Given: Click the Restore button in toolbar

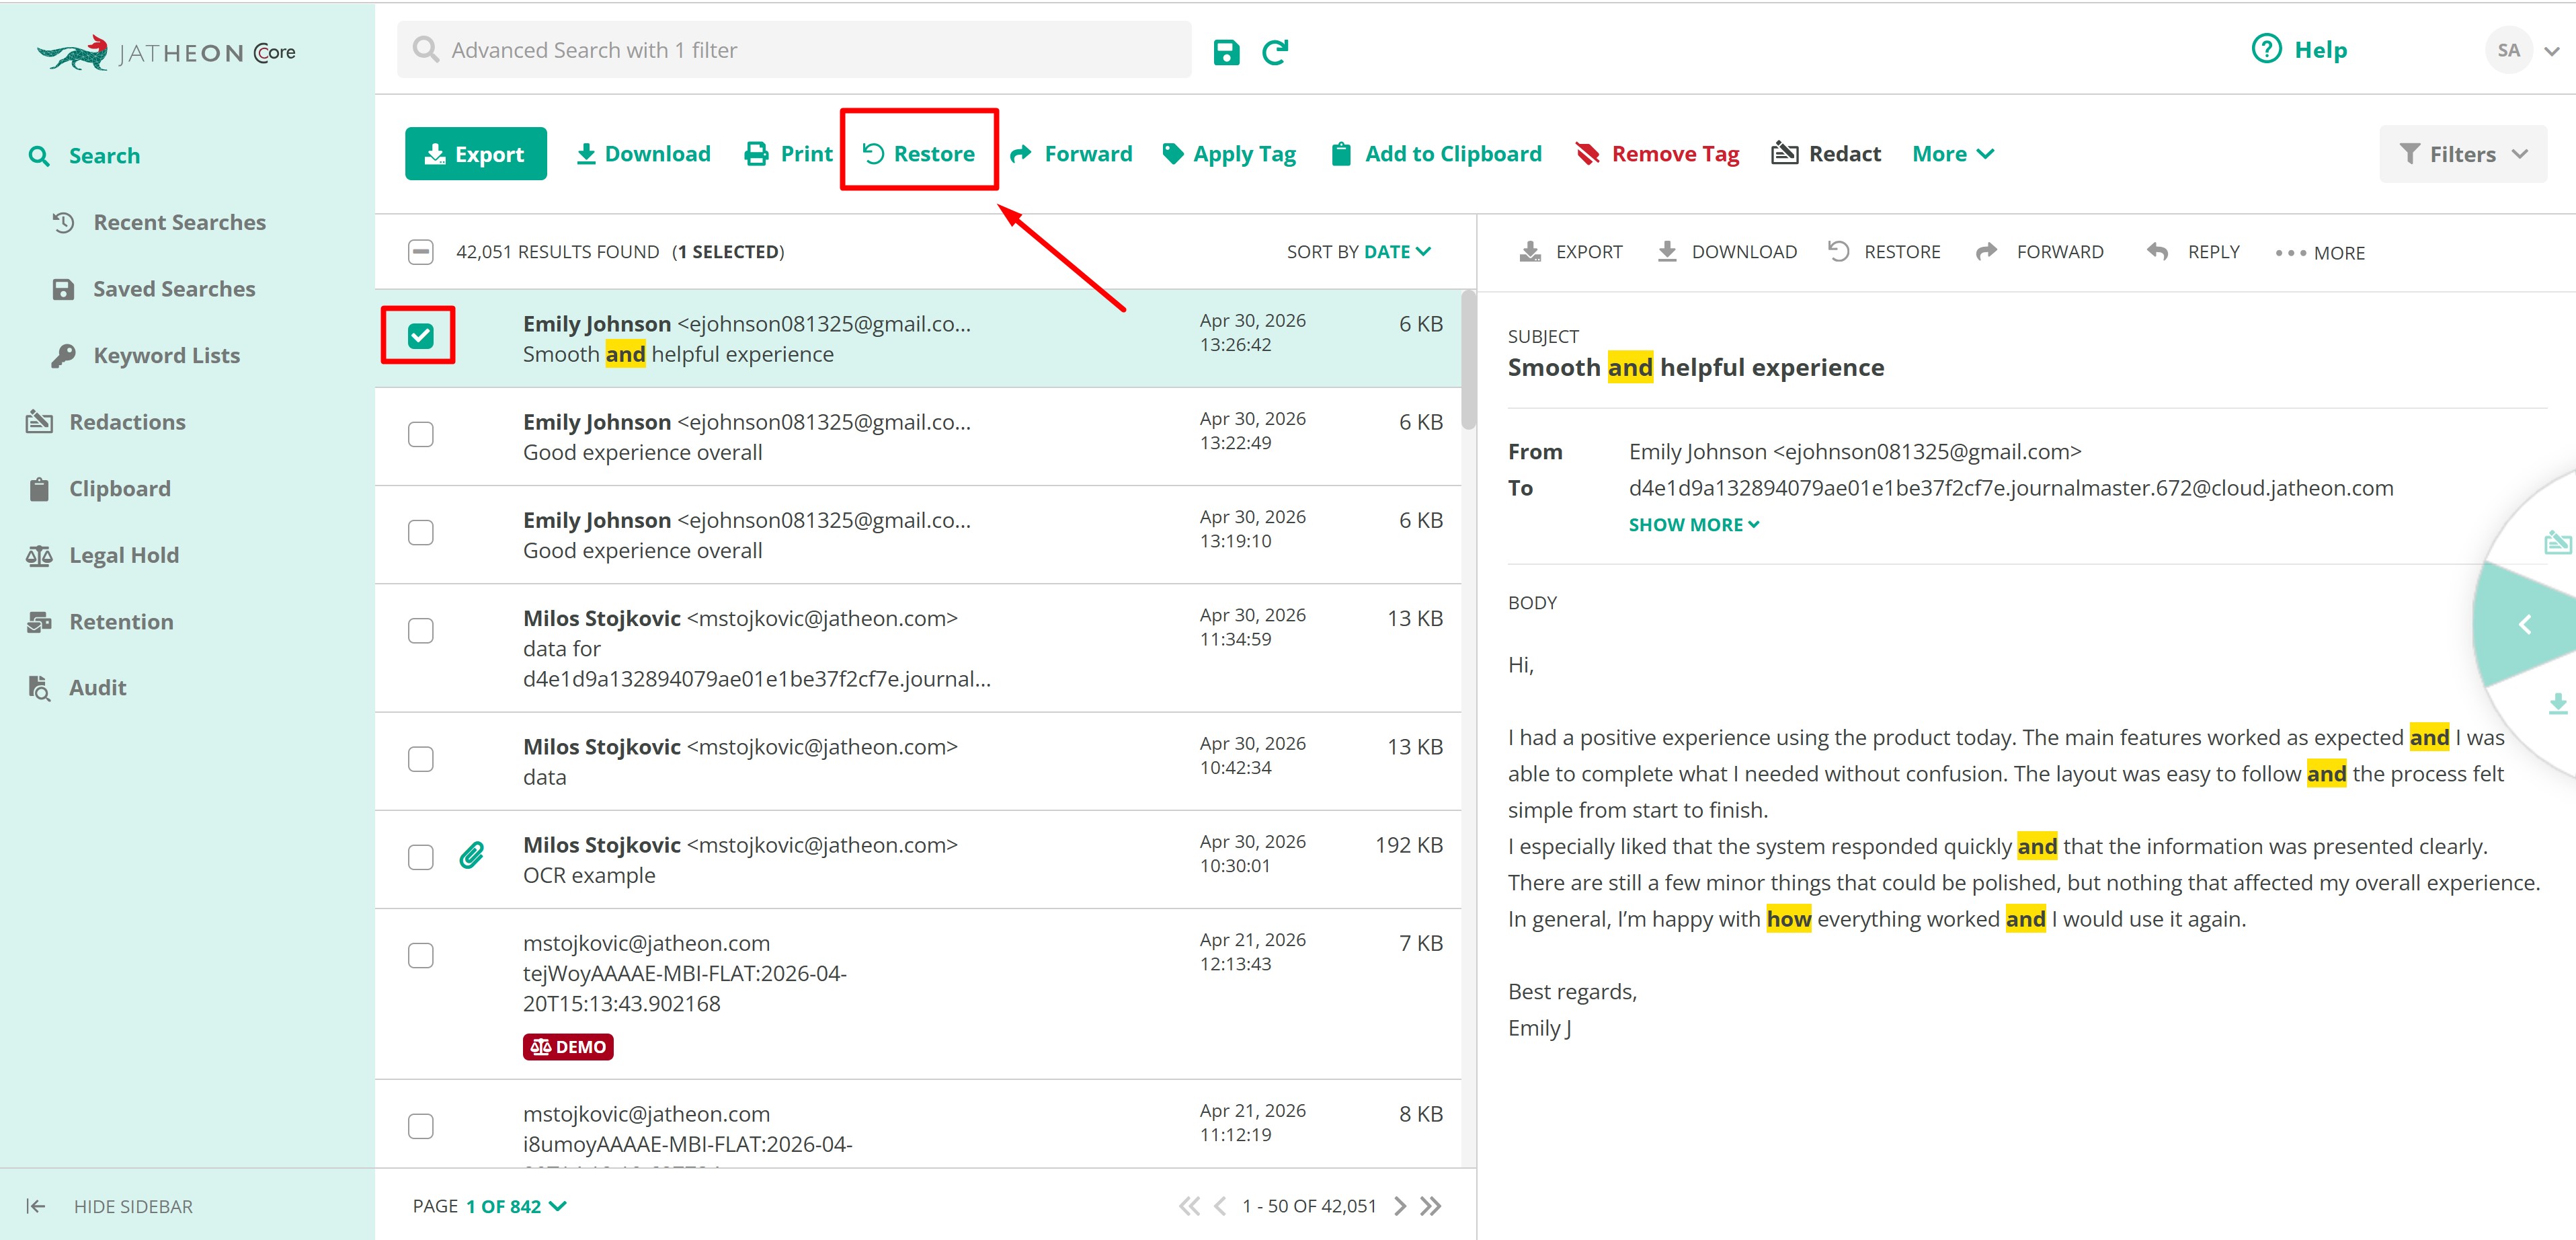Looking at the screenshot, I should [x=919, y=154].
